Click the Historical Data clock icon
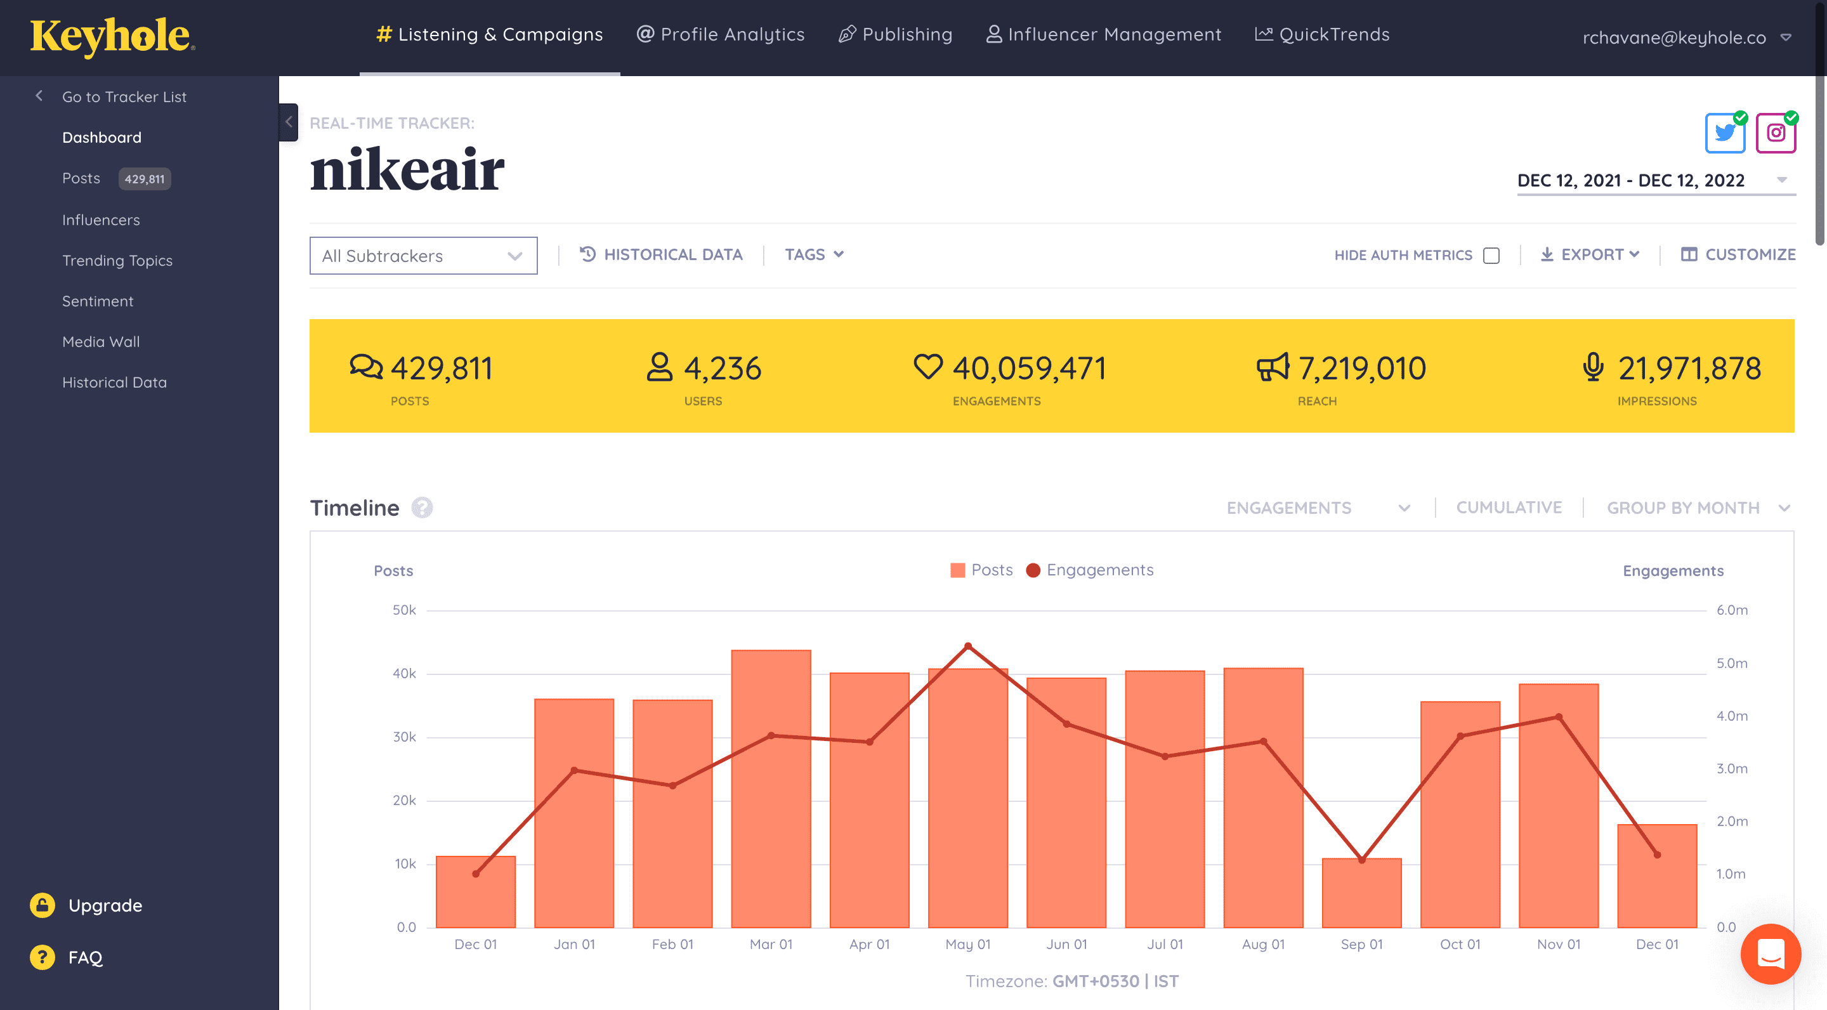Image resolution: width=1827 pixels, height=1010 pixels. (x=584, y=254)
